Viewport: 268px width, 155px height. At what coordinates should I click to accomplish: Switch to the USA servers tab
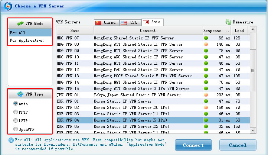click(130, 23)
